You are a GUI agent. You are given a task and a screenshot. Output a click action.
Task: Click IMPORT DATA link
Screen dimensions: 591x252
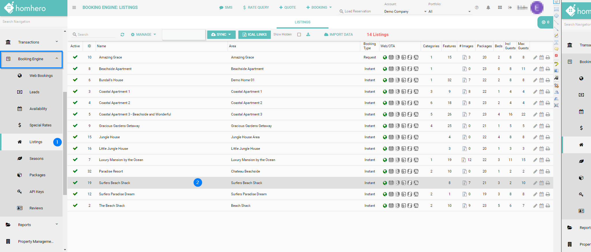338,35
